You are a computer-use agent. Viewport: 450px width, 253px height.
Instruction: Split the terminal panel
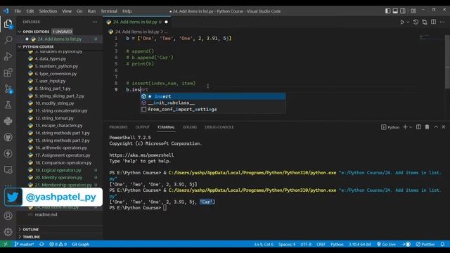[x=419, y=127]
